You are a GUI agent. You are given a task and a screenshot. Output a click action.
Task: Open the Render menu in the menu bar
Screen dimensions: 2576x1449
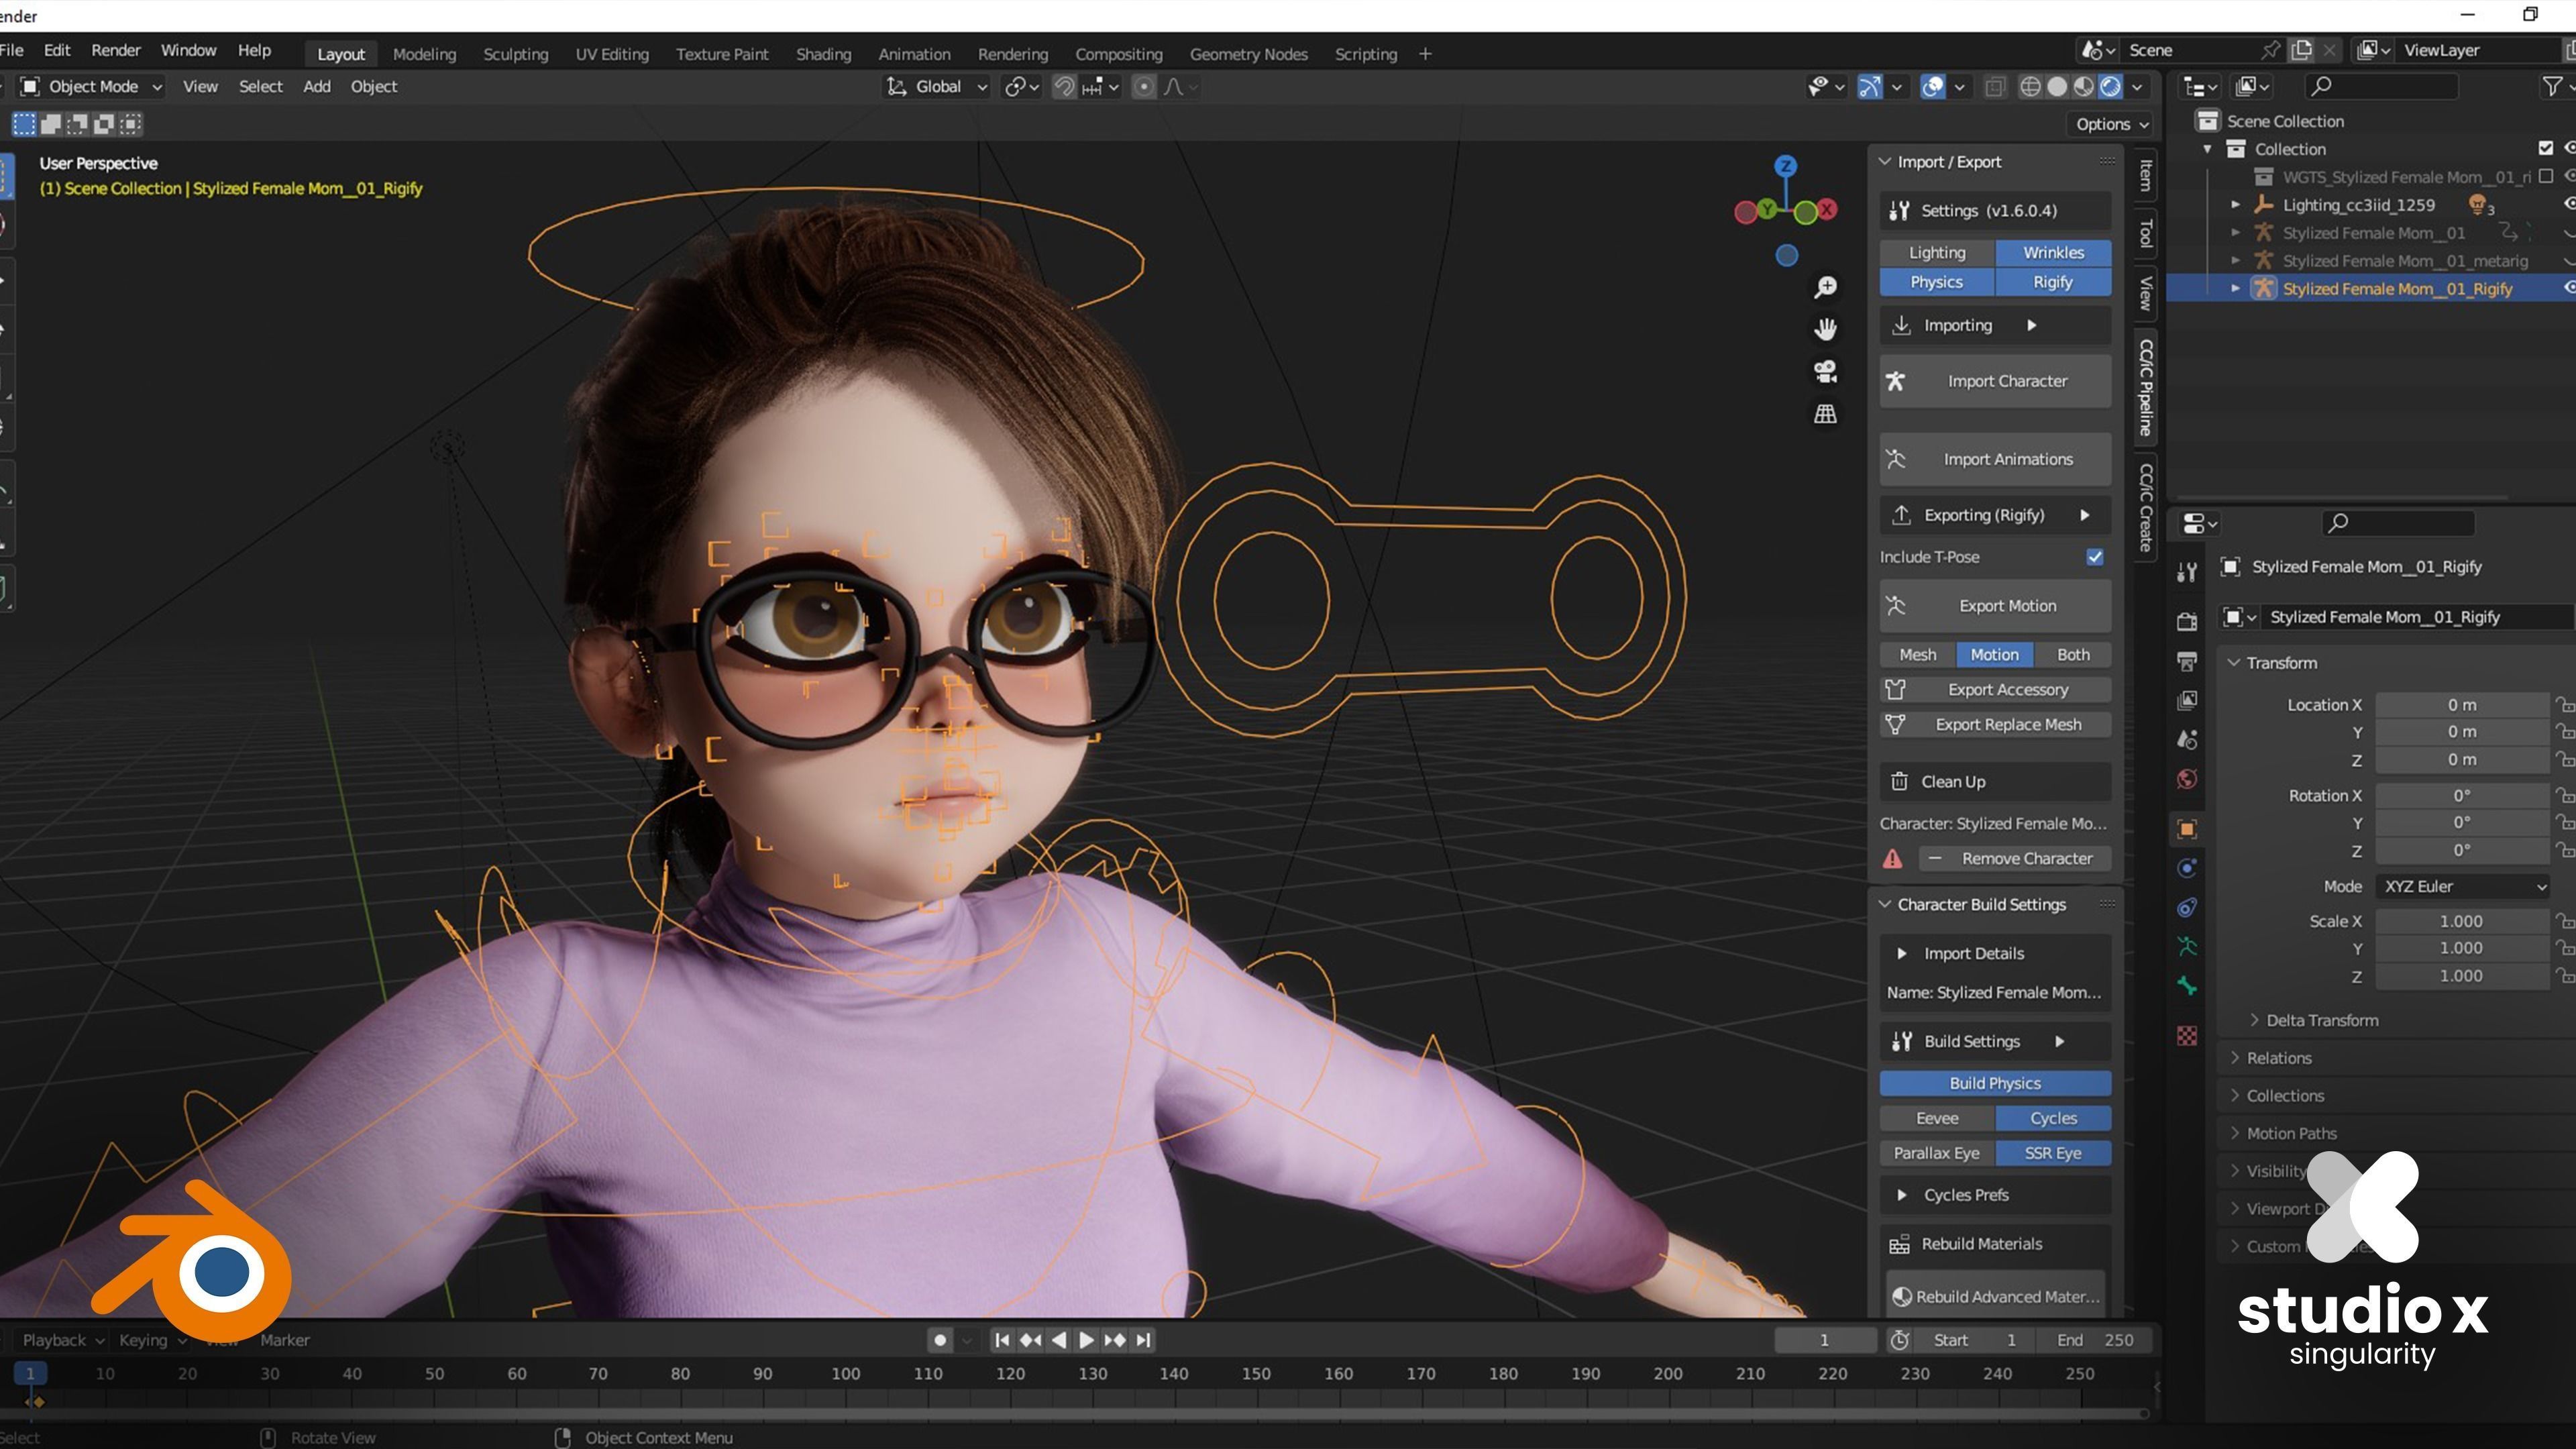(x=116, y=50)
